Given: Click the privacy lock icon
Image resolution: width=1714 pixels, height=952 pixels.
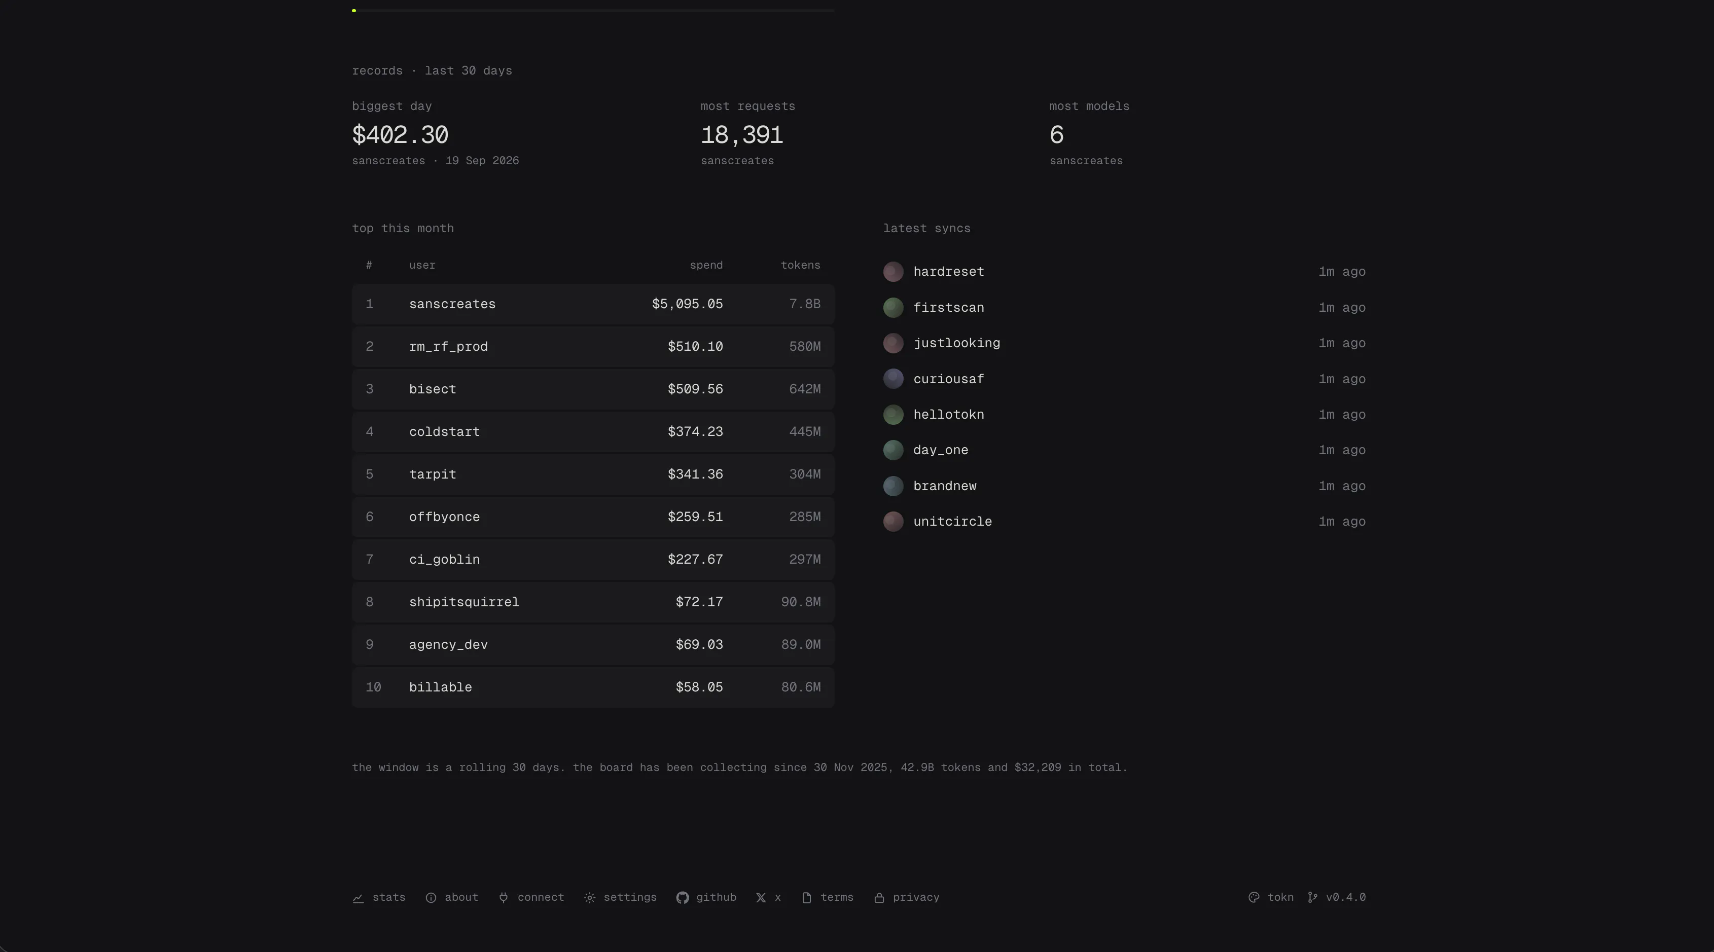Looking at the screenshot, I should 879,897.
